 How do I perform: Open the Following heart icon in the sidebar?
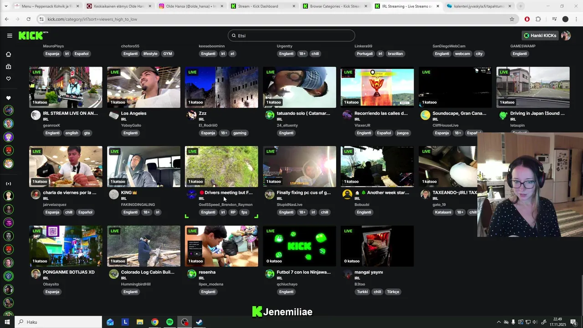[x=8, y=78]
